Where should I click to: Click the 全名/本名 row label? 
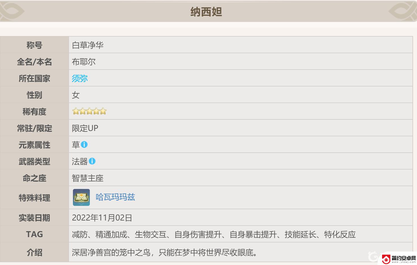tap(34, 62)
